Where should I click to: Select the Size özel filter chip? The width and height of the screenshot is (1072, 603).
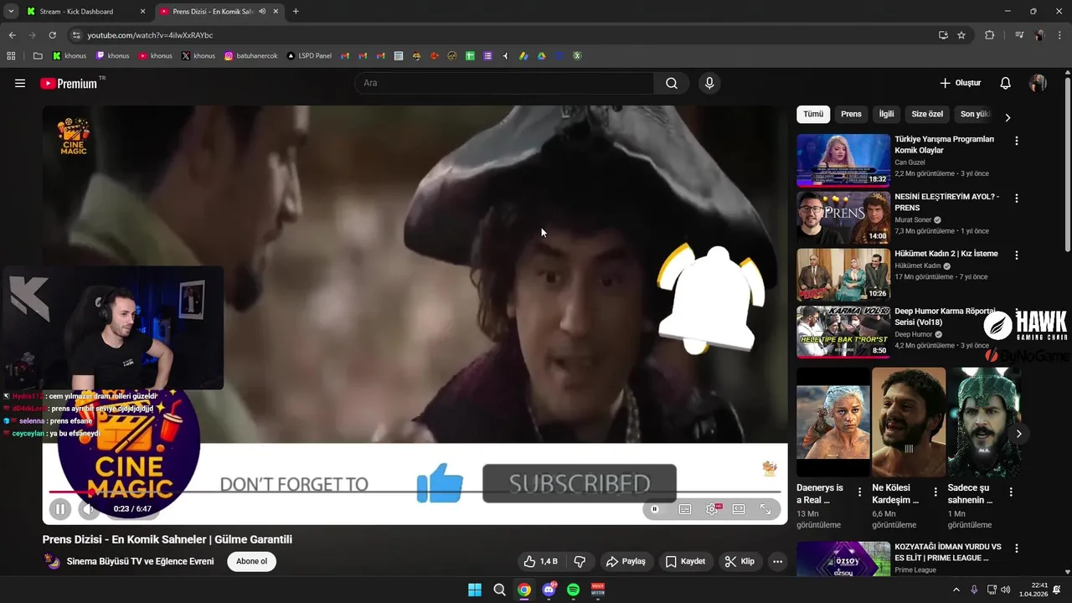[927, 114]
